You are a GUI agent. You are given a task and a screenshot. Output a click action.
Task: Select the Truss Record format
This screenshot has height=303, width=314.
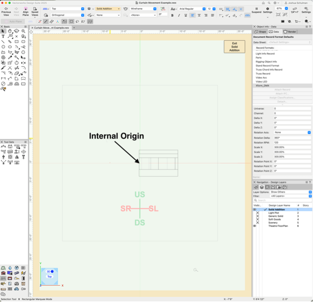263,74
